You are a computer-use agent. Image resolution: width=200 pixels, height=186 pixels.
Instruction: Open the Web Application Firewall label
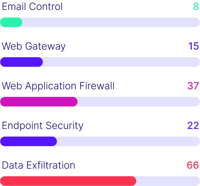coord(58,86)
